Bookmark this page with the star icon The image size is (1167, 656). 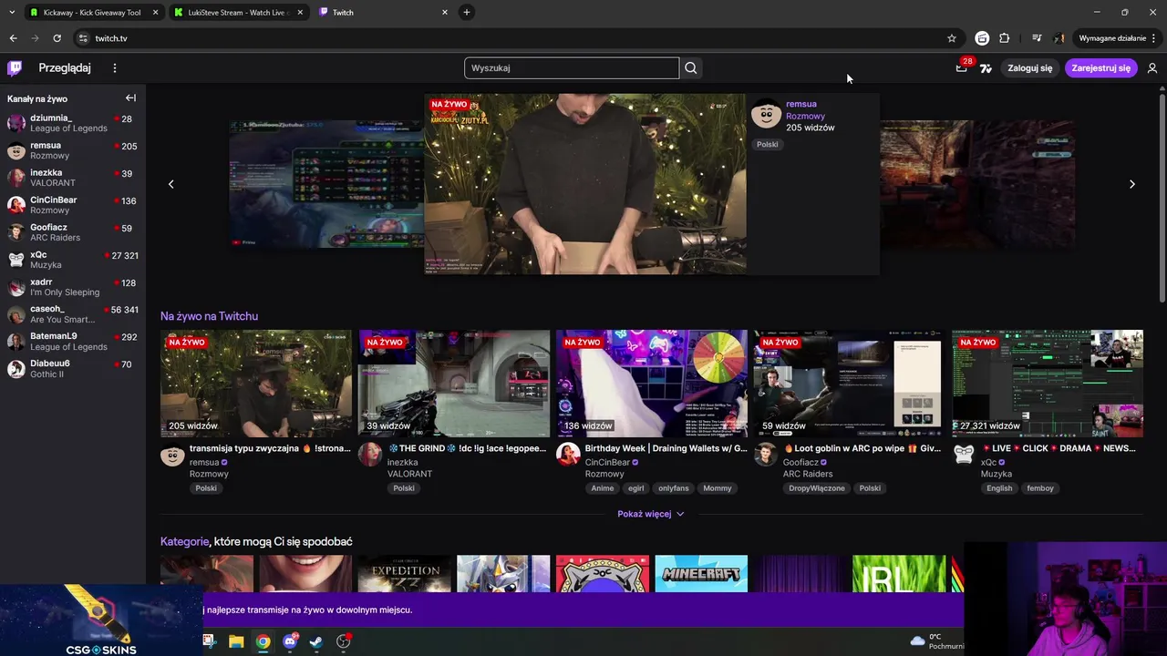(x=952, y=38)
